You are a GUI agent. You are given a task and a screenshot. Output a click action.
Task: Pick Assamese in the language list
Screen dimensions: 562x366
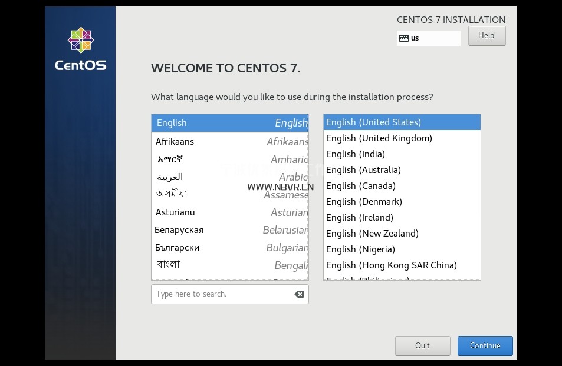[229, 194]
